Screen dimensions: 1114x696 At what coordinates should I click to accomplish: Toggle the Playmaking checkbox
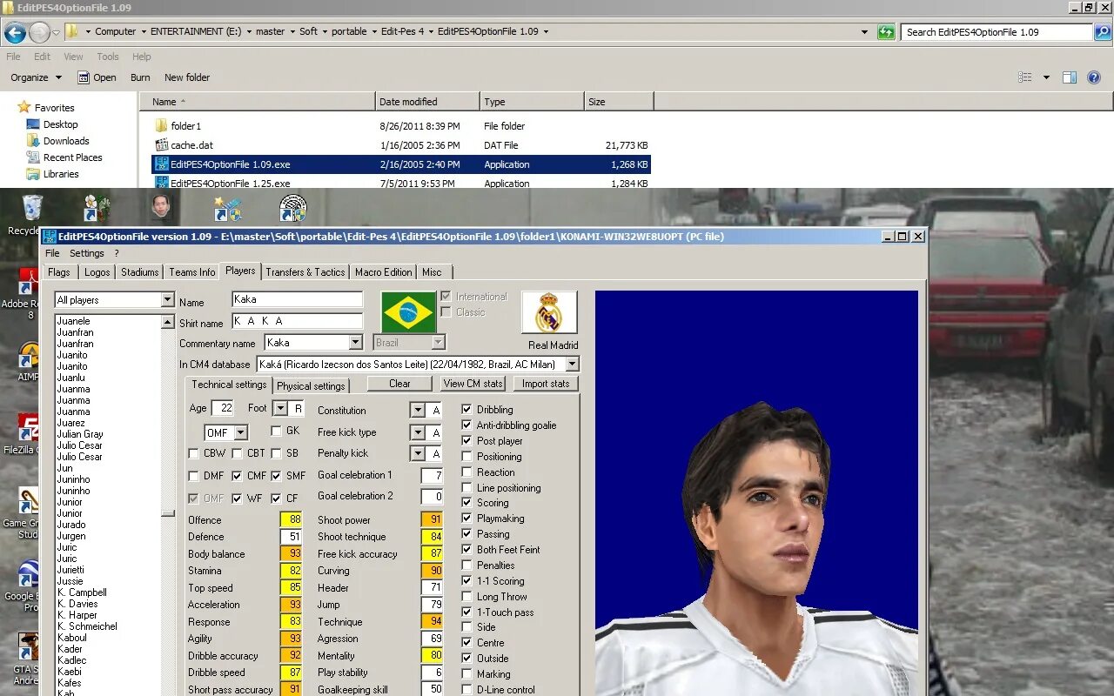coord(466,519)
